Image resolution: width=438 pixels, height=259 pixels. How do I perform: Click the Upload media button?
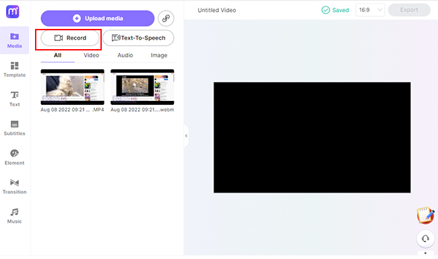[x=98, y=18]
